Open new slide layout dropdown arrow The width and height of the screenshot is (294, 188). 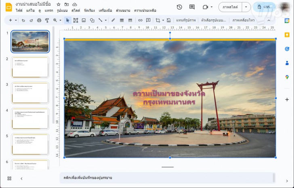(x=16, y=20)
